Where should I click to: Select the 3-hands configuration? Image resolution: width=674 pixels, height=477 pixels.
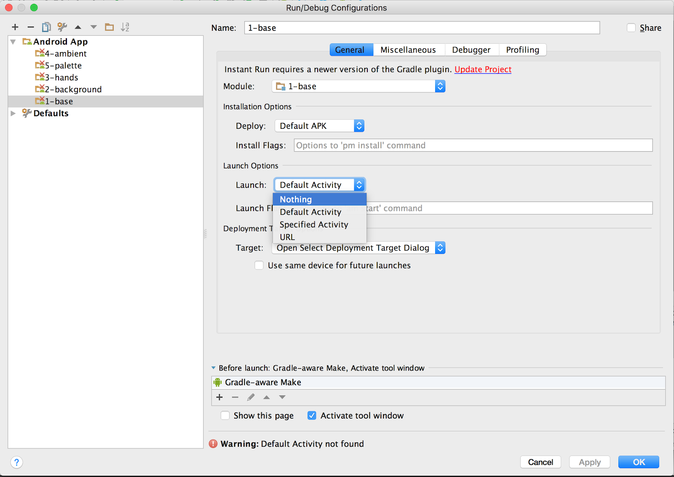[105, 77]
